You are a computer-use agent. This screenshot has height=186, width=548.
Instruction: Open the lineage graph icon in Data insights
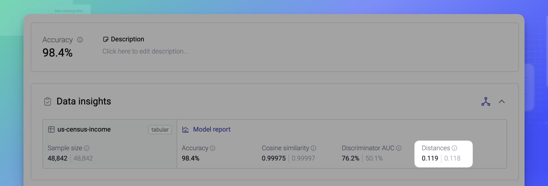point(486,102)
